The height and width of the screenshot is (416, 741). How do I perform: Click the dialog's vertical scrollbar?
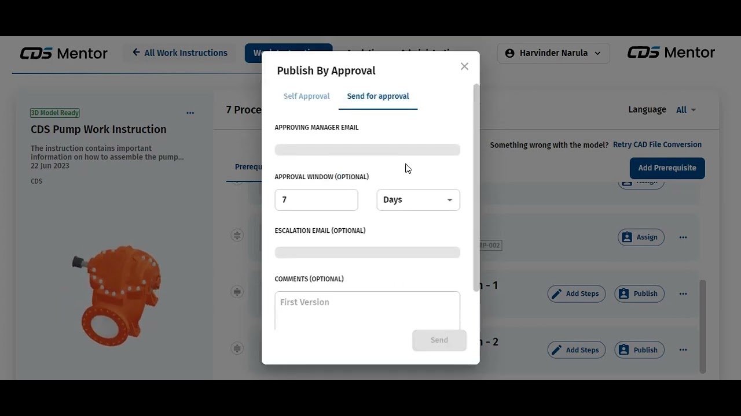coord(476,188)
